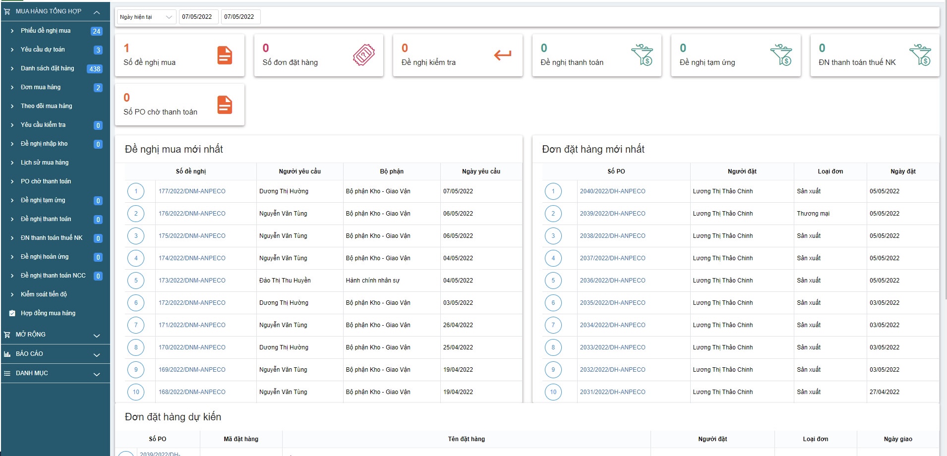
Task: Open the Ngày hiện tại date range dropdown
Action: click(x=146, y=17)
